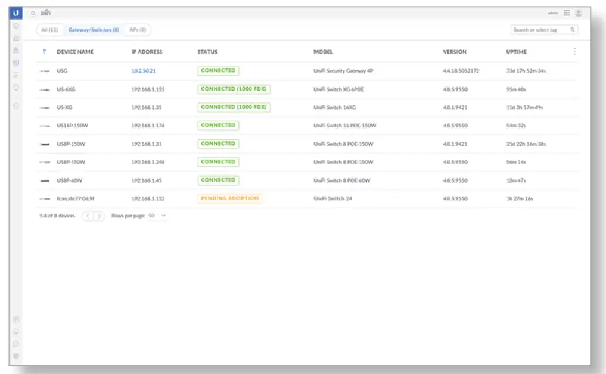Sort by the Uptime column header
The width and height of the screenshot is (606, 374).
click(517, 52)
